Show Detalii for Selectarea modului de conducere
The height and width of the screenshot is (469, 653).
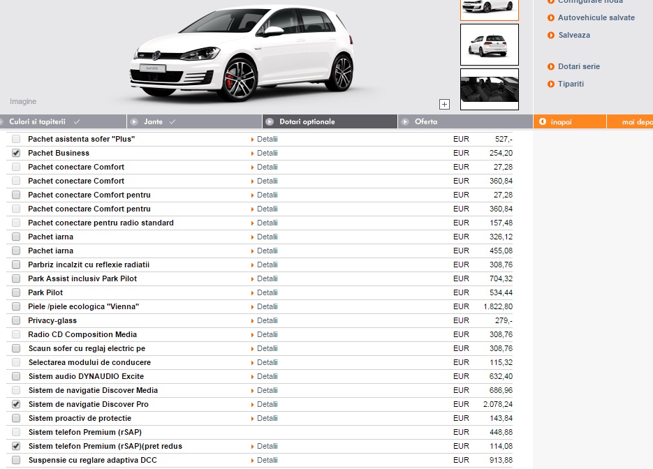267,362
